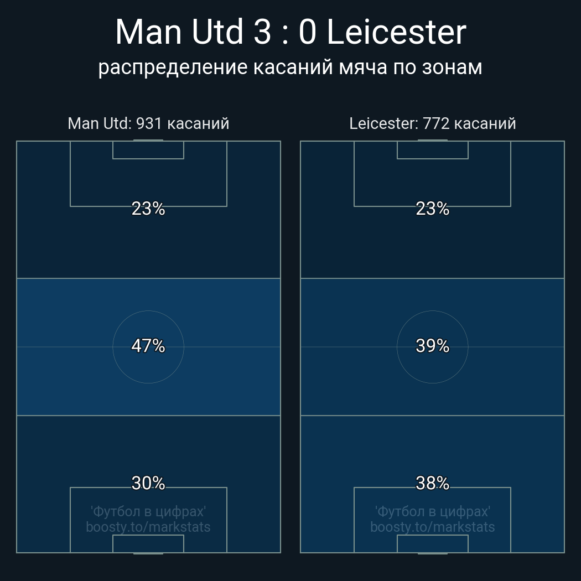
Task: Click Man Utd's 30% bottom zone value
Action: (x=148, y=483)
